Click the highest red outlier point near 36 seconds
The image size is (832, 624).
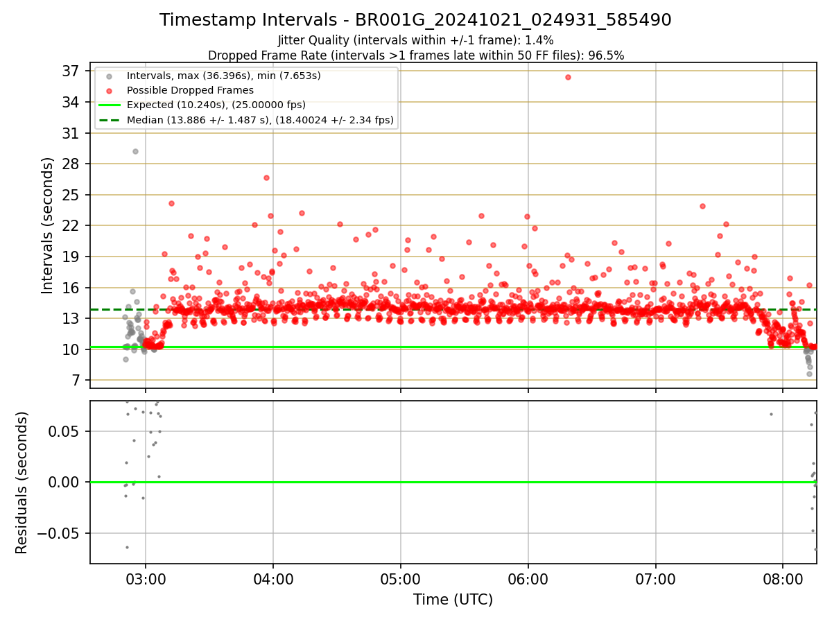[568, 77]
